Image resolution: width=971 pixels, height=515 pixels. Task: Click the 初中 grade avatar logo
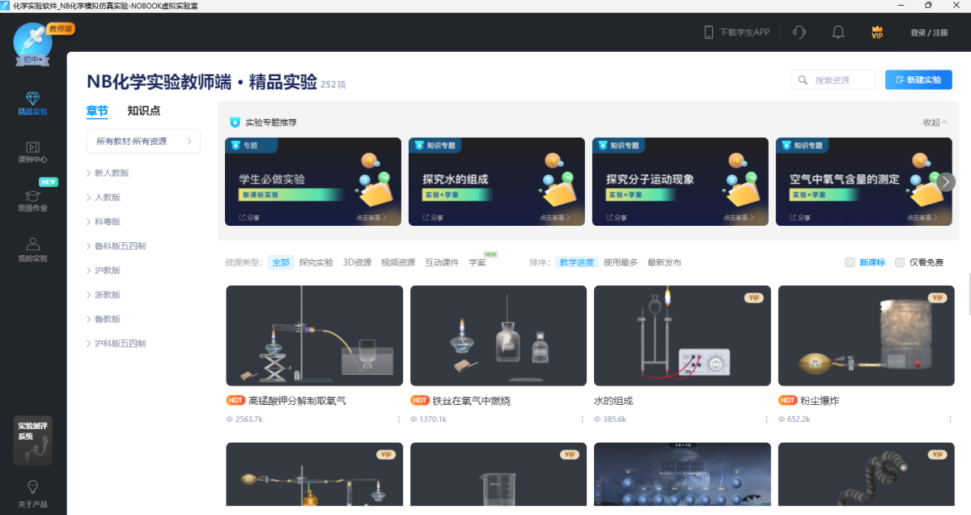[x=33, y=44]
